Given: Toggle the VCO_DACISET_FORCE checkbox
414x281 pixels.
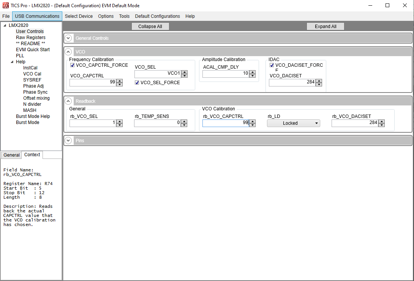Looking at the screenshot, I should [x=272, y=65].
